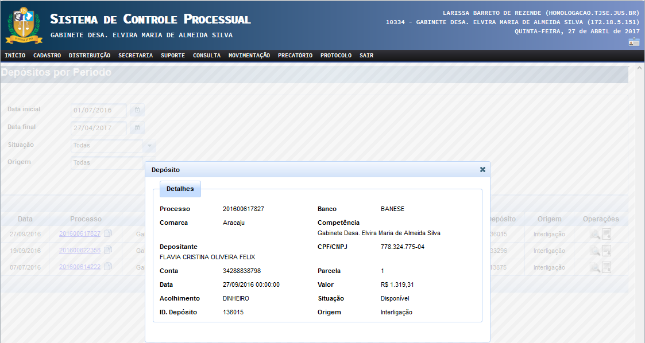This screenshot has width=645, height=343.
Task: Click magnifier icon in the 27/09/2016 row
Action: (595, 234)
